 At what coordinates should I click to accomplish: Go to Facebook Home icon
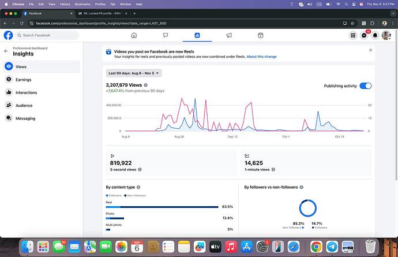(x=134, y=35)
